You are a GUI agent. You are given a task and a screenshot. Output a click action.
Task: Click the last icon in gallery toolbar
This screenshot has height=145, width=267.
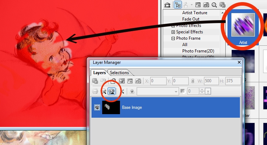(222, 5)
